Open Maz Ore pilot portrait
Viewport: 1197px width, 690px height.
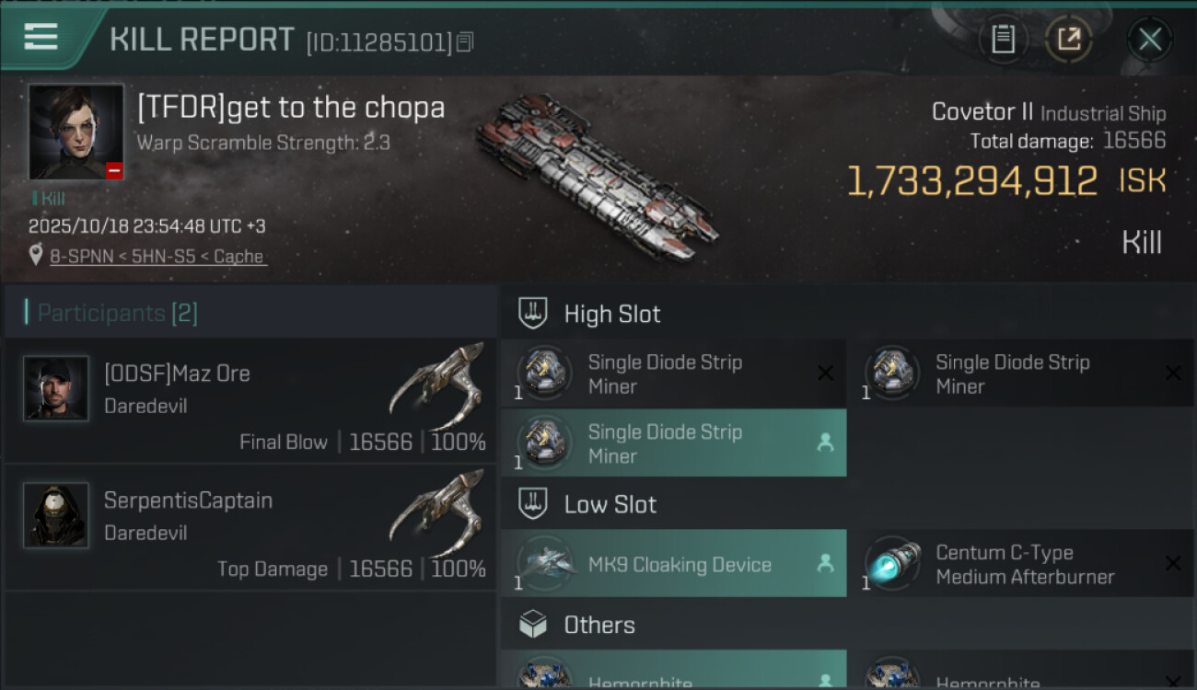tap(56, 389)
